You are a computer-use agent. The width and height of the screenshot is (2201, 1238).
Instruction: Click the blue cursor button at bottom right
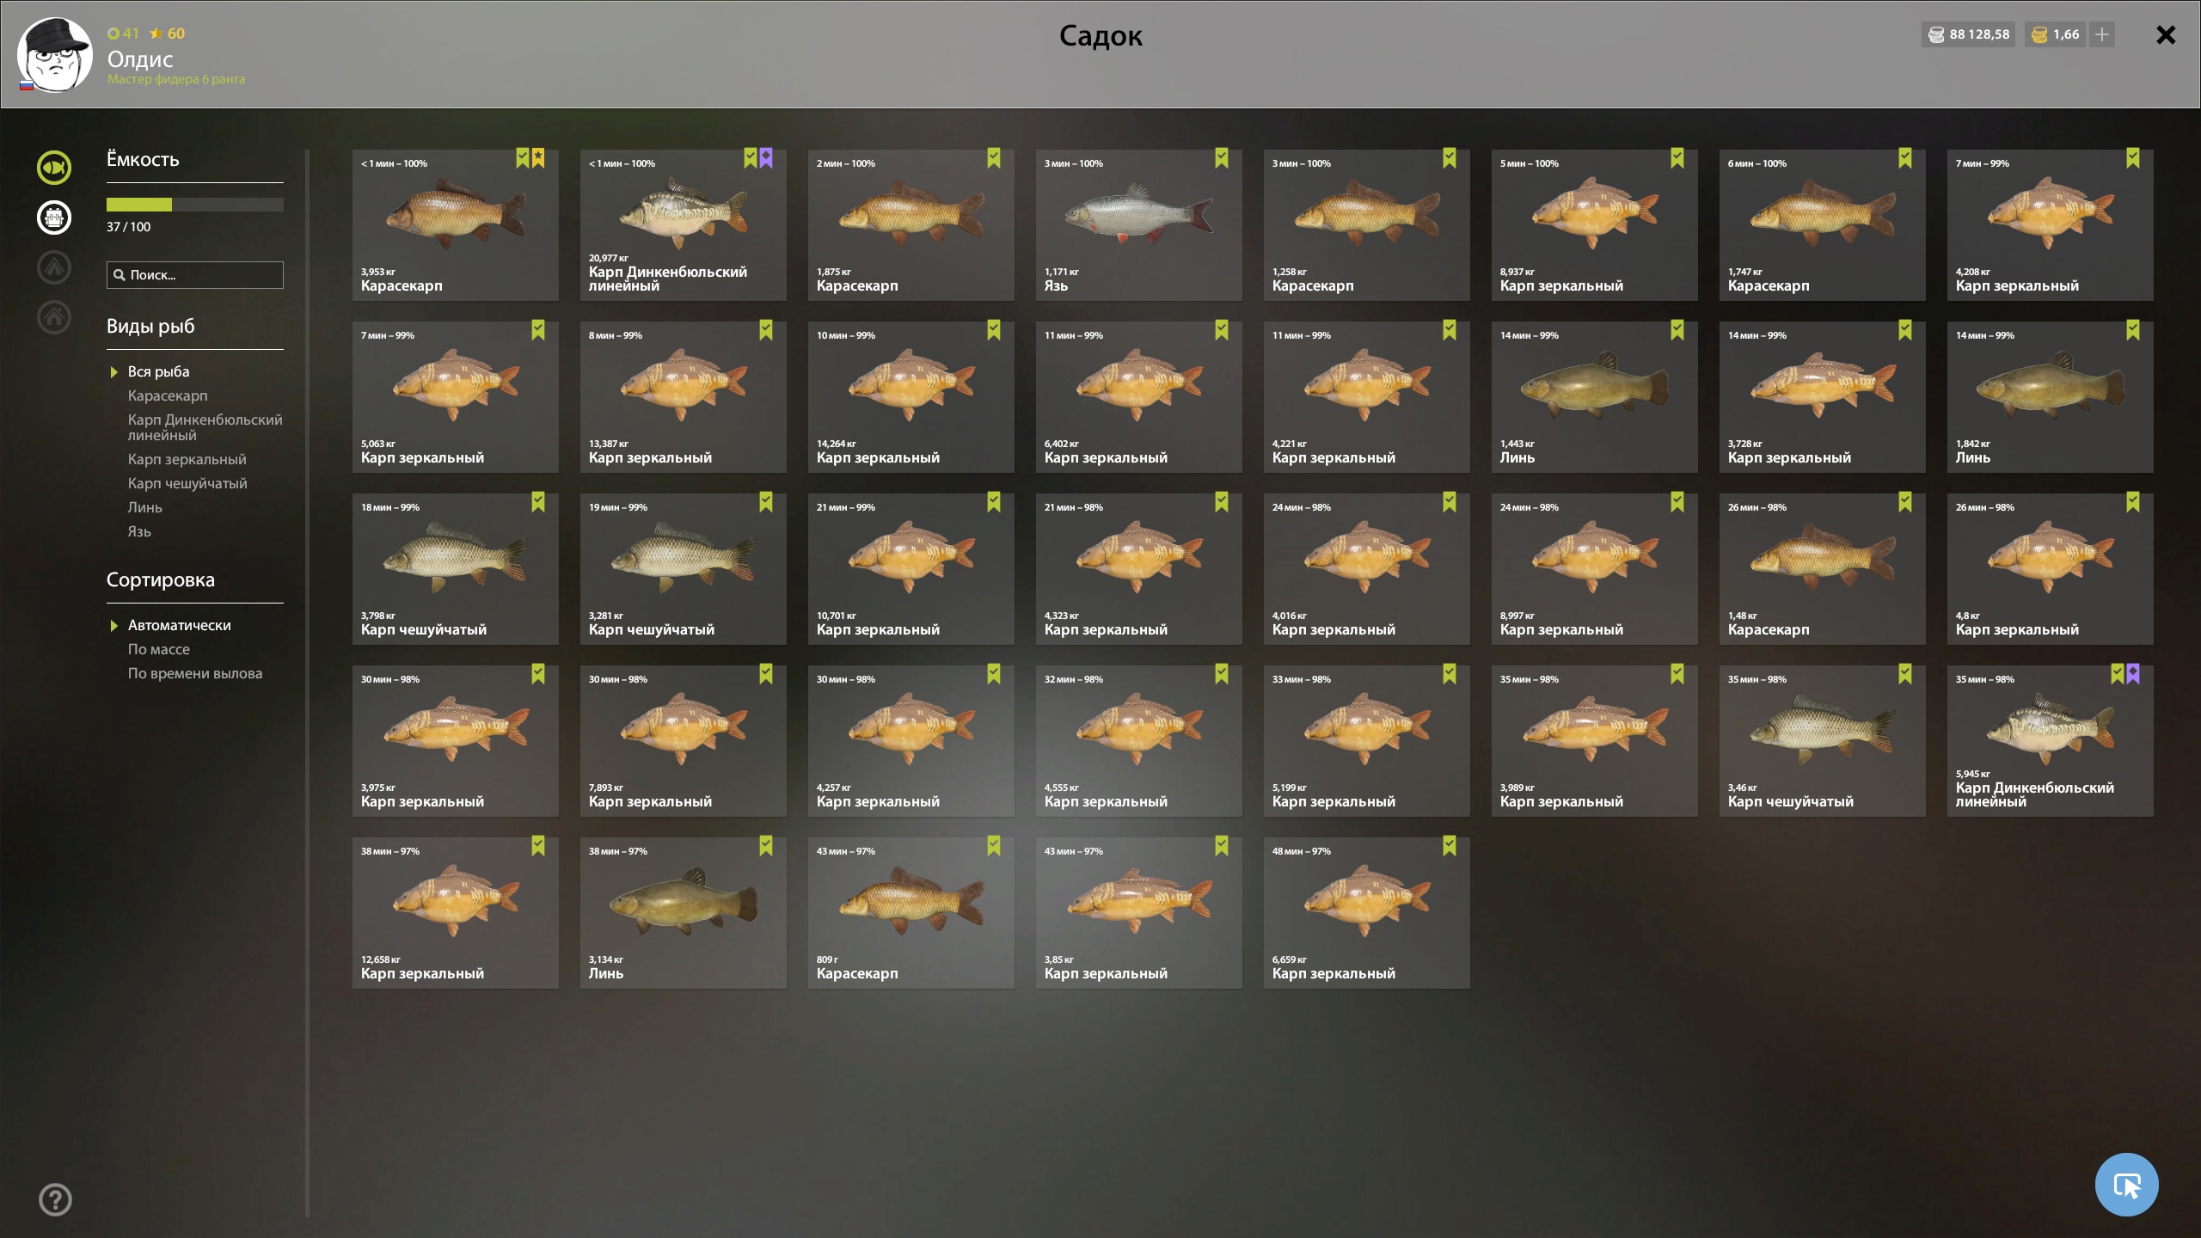click(x=2126, y=1185)
